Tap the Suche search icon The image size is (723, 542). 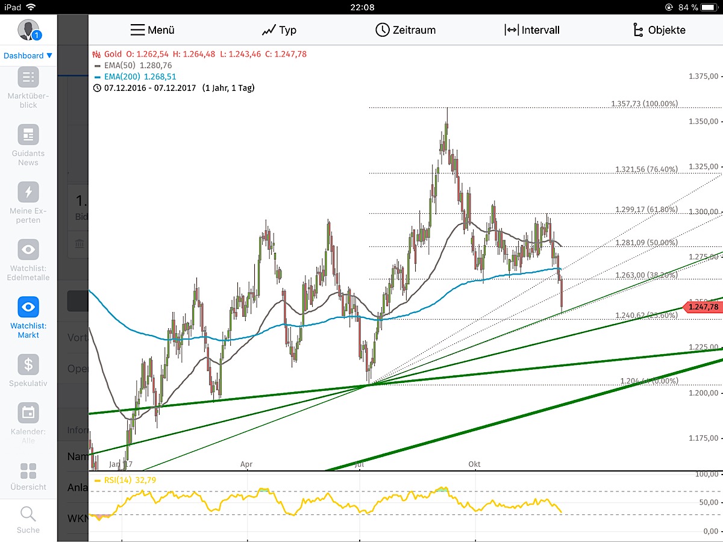pyautogui.click(x=28, y=514)
